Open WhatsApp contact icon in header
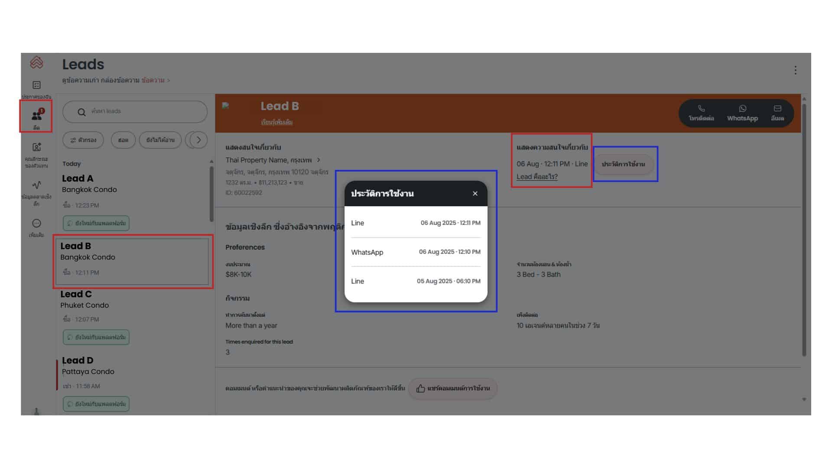 point(742,109)
